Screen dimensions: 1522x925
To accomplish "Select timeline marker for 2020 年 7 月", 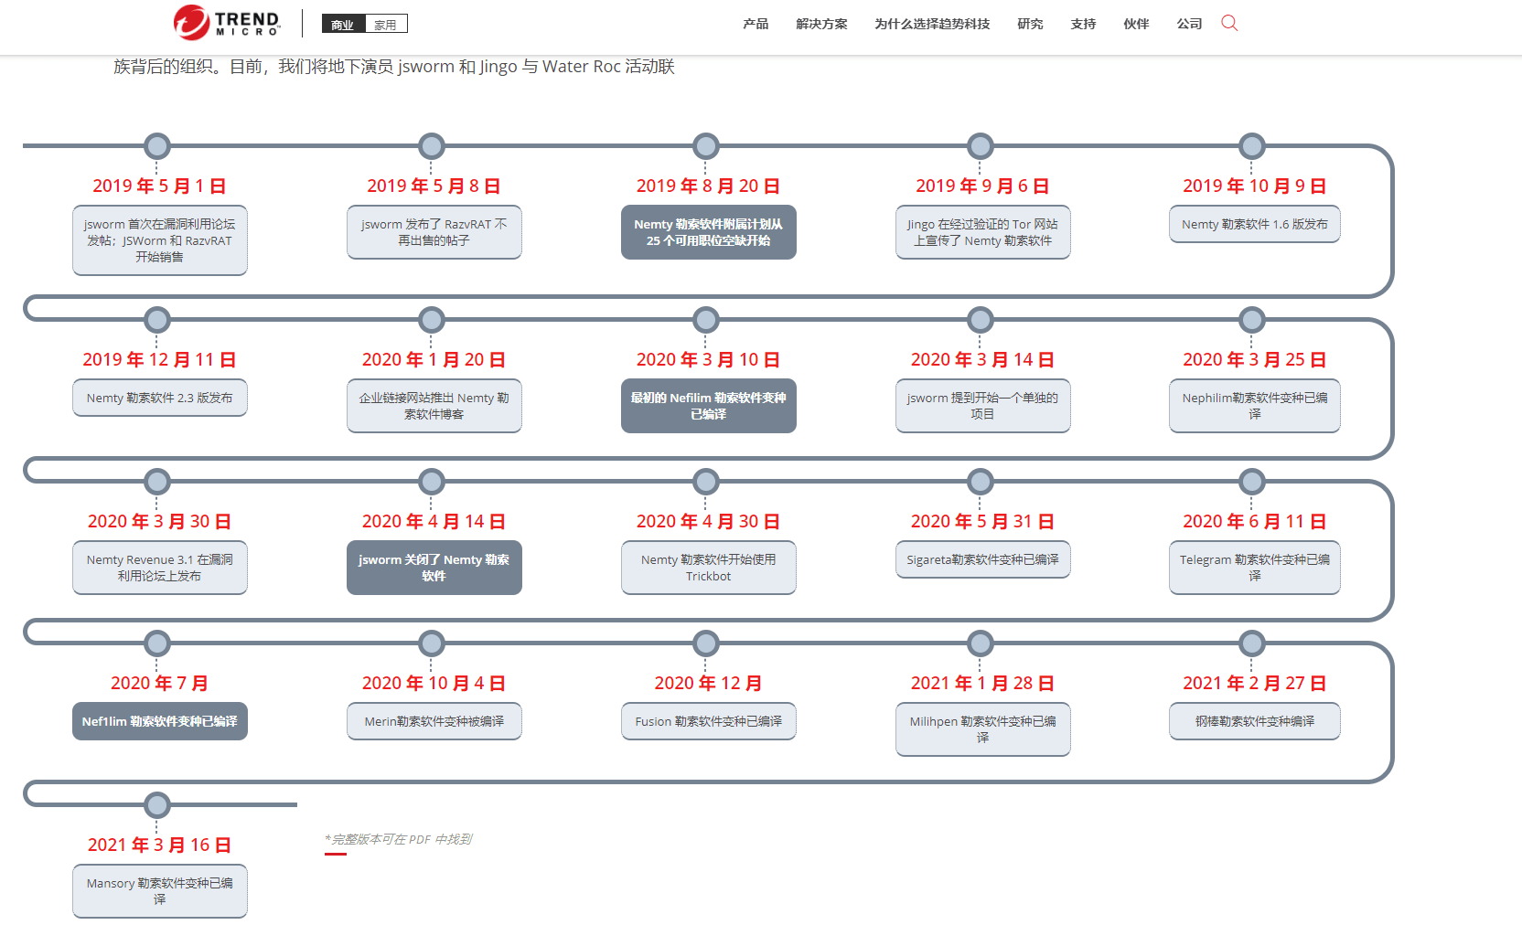I will point(157,643).
